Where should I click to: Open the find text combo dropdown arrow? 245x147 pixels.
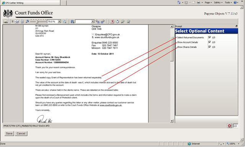(93, 21)
